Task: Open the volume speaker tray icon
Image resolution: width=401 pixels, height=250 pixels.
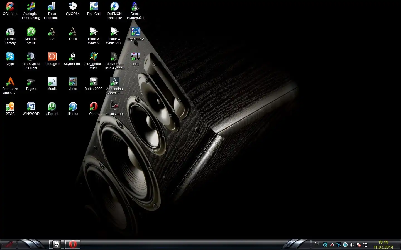Action: tap(352, 245)
